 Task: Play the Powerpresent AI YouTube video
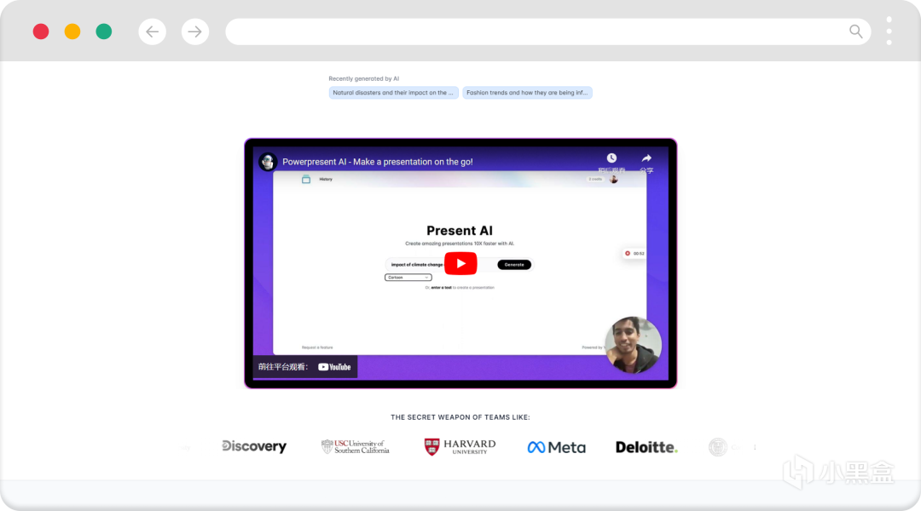click(460, 263)
